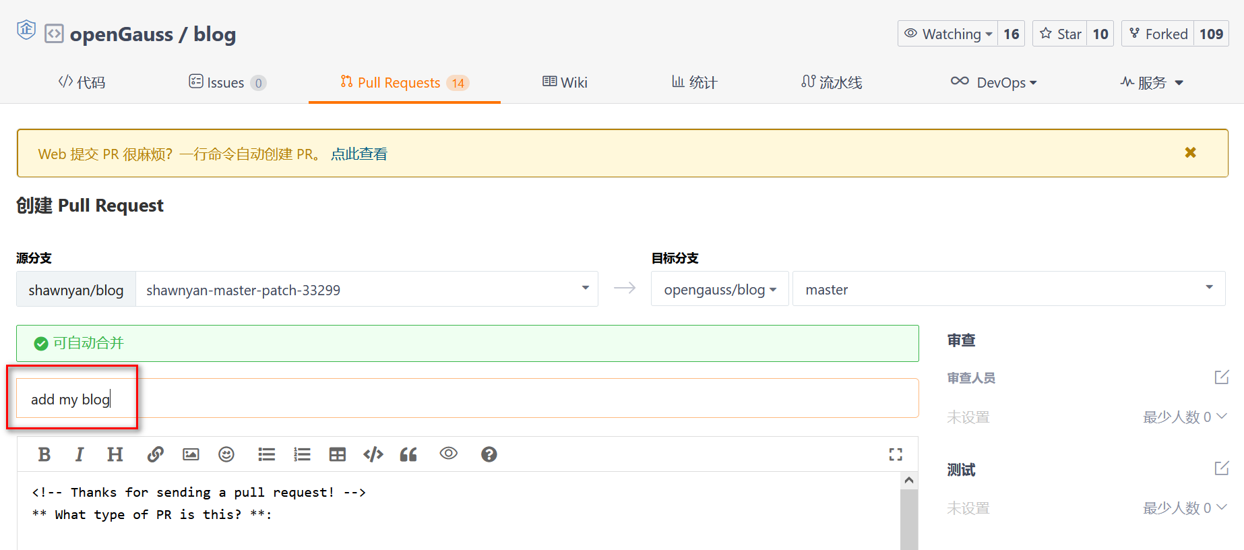Open the Watching dropdown
Viewport: 1244px width, 550px height.
click(947, 34)
